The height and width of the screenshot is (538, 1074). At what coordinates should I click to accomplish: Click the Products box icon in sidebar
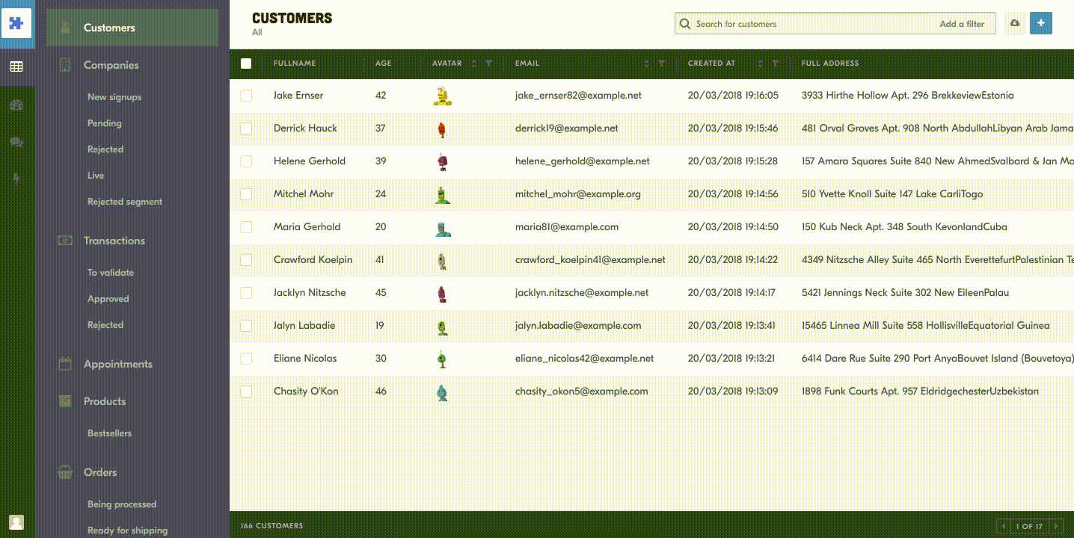pos(65,401)
